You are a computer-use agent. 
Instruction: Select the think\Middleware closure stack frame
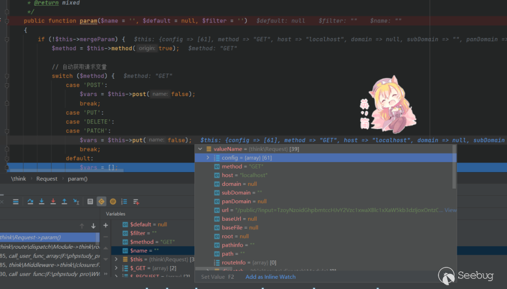point(49,265)
